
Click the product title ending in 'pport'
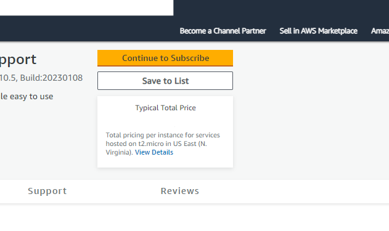coord(18,60)
